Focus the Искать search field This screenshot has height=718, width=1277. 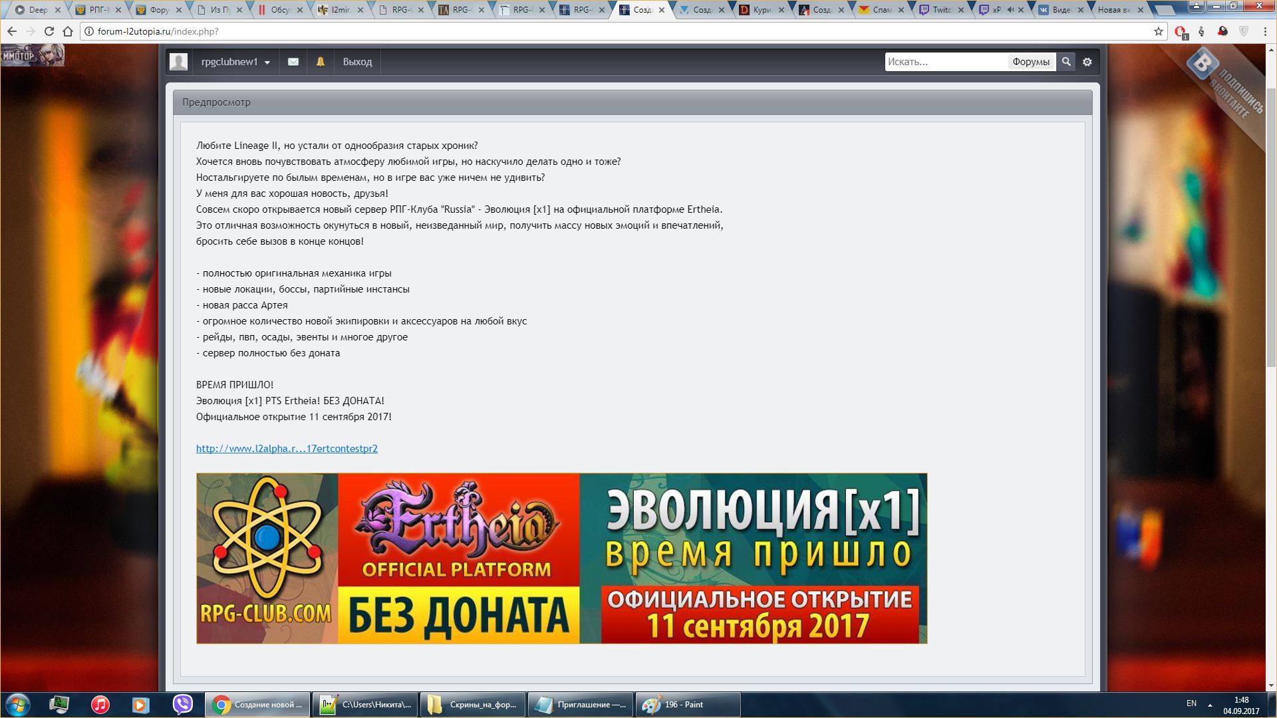pyautogui.click(x=946, y=62)
